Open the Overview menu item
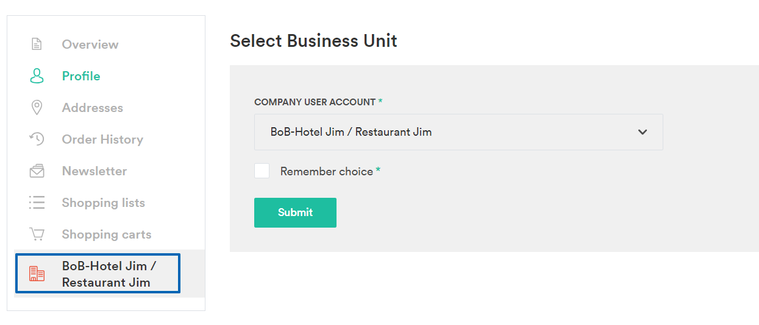Screen dimensions: 759x325 point(90,44)
